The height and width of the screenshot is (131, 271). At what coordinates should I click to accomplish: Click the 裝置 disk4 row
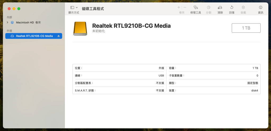[213, 90]
